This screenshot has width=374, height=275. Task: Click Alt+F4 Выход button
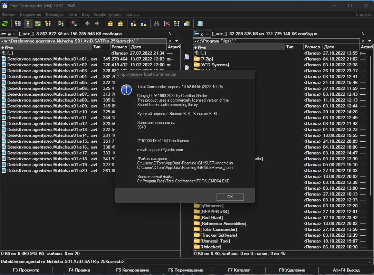(346, 270)
